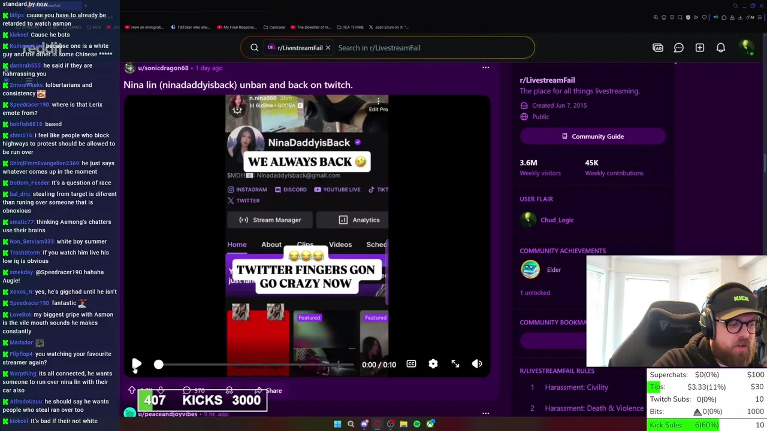Open u/sonicdragon68 profile link

tap(163, 68)
